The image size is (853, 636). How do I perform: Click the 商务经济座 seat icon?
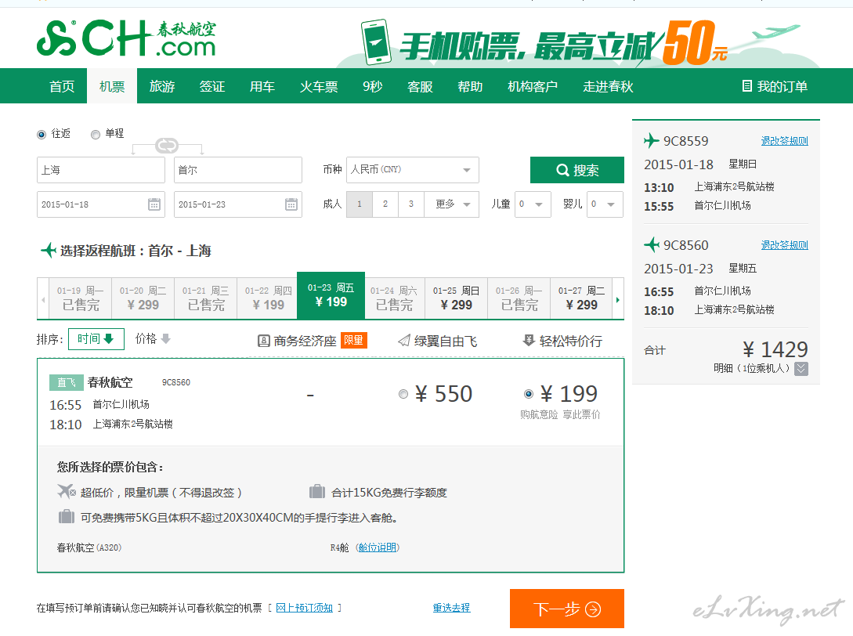(263, 341)
